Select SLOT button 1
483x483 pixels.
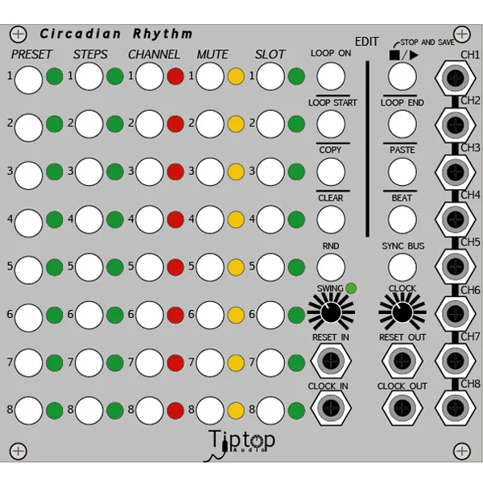[x=270, y=76]
